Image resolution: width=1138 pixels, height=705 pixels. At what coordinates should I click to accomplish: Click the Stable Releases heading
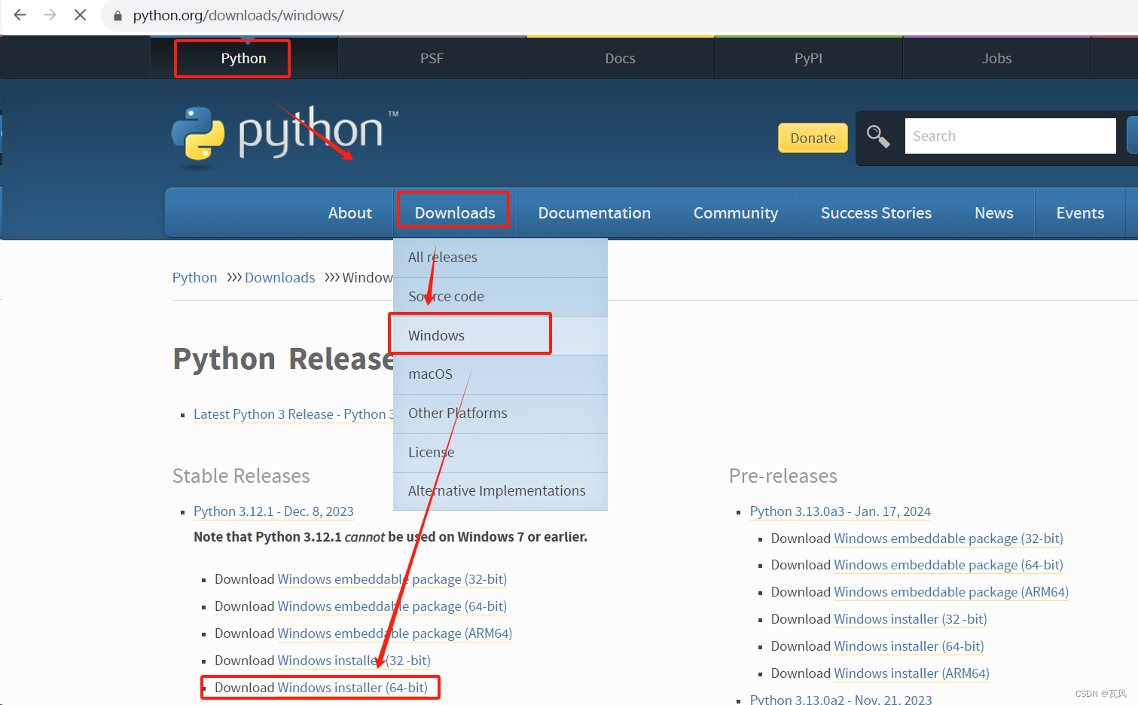[241, 476]
